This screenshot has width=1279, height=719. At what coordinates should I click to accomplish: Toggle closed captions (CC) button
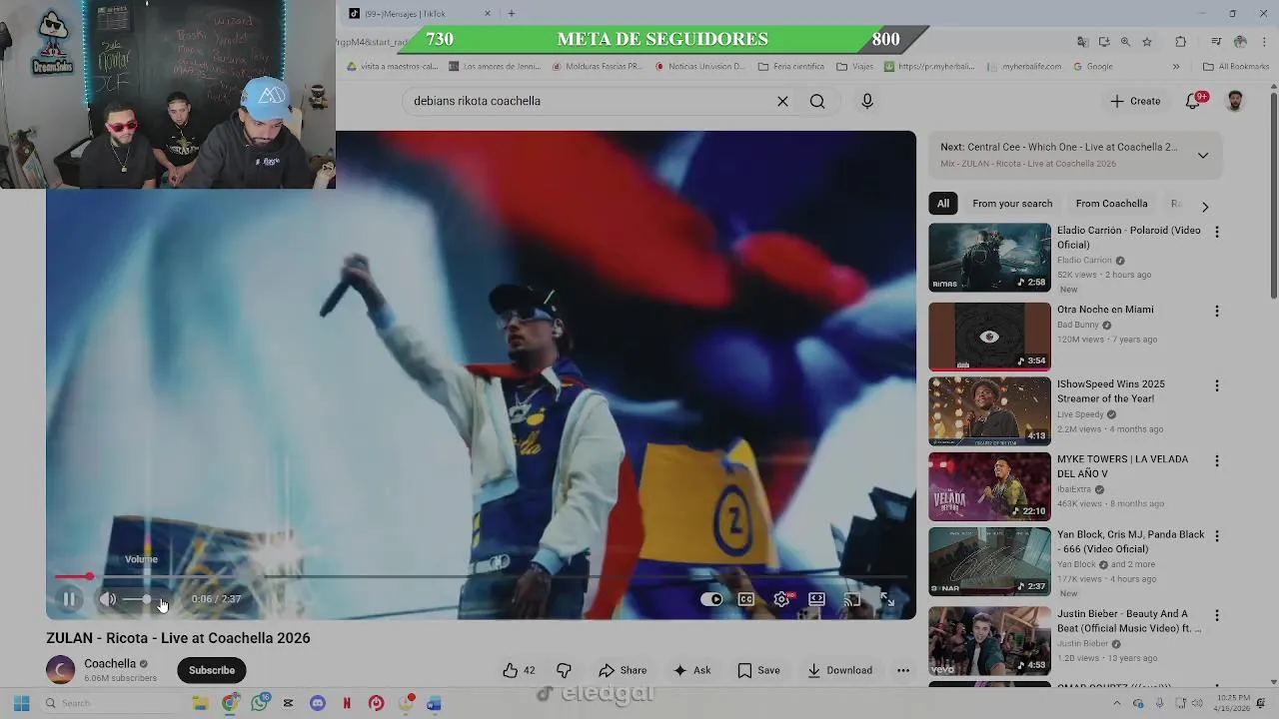pyautogui.click(x=746, y=599)
